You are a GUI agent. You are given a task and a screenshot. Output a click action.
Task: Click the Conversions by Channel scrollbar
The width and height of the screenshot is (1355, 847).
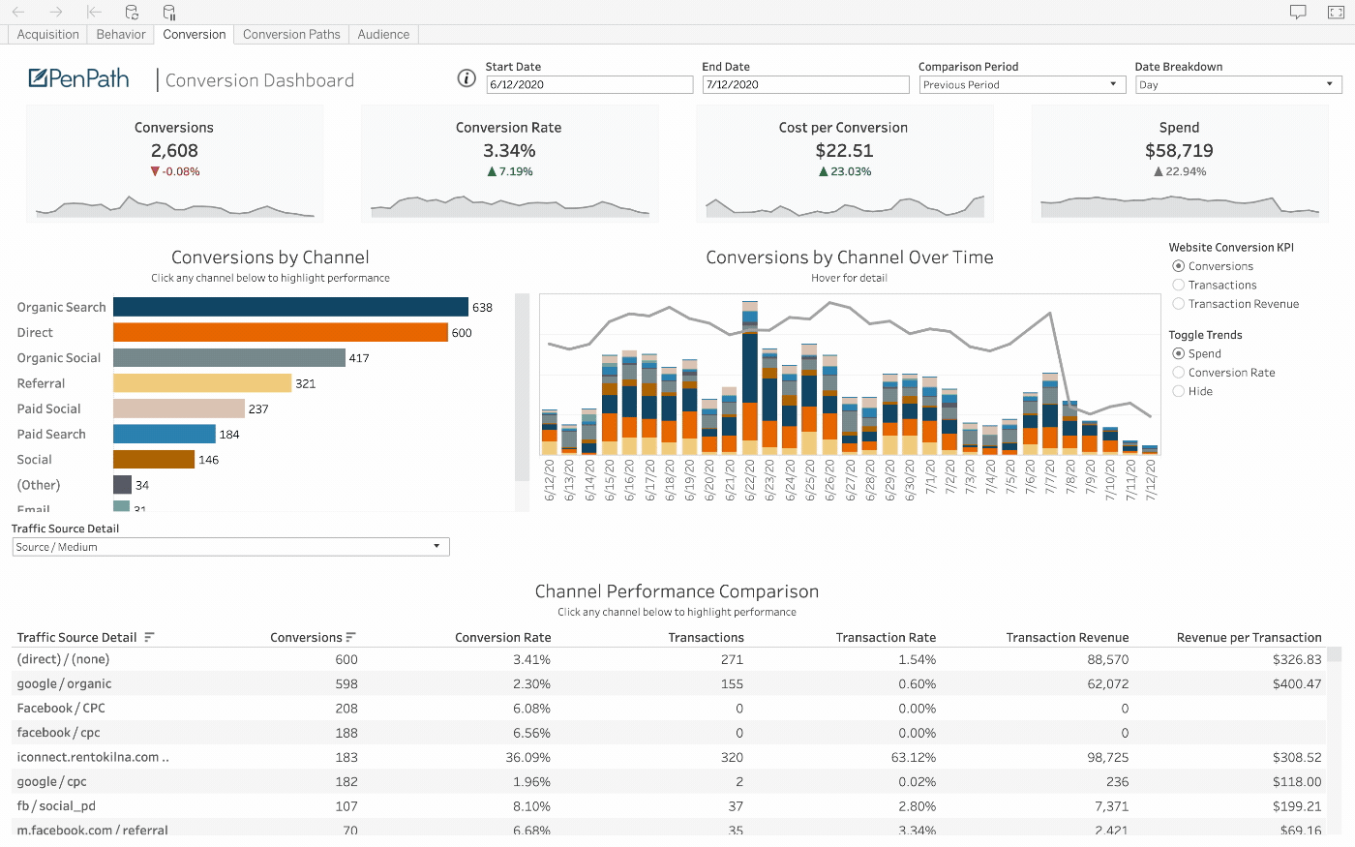(523, 387)
